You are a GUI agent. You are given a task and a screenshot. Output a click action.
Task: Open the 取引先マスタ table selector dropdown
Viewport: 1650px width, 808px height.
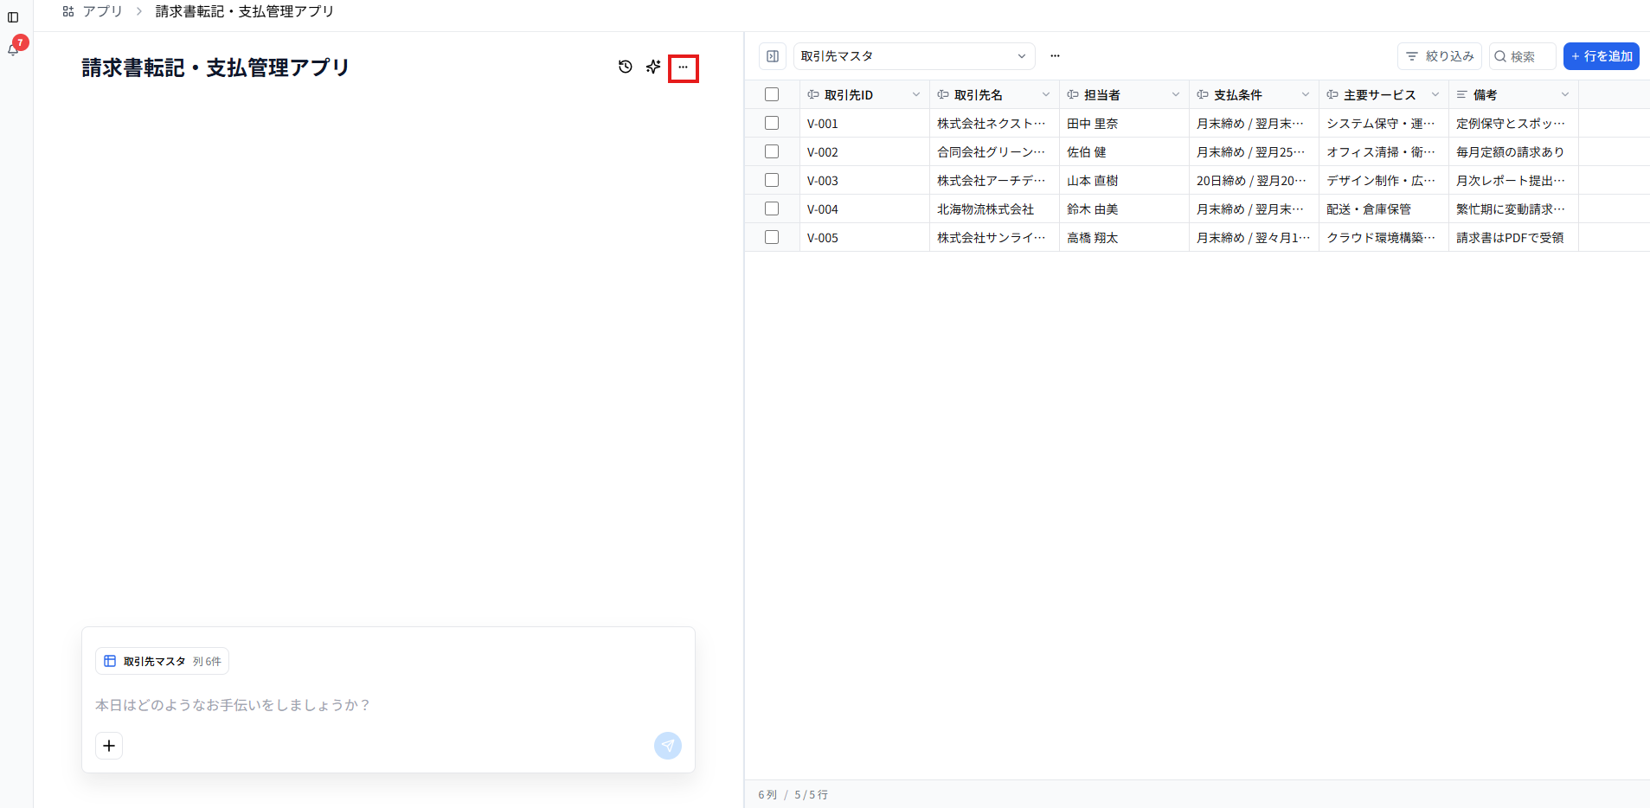(914, 56)
